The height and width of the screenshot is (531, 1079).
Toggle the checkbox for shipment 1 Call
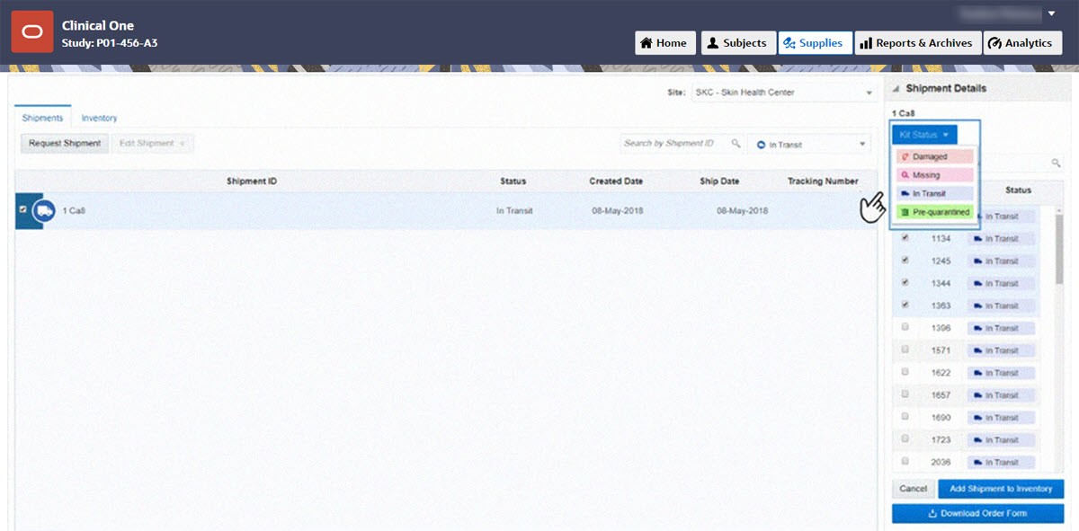(22, 210)
